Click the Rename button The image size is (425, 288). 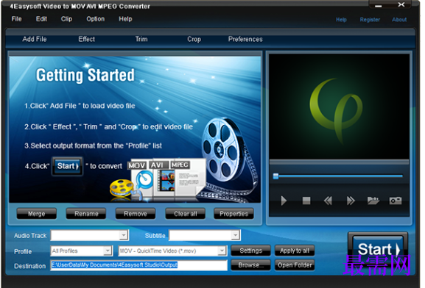point(86,214)
